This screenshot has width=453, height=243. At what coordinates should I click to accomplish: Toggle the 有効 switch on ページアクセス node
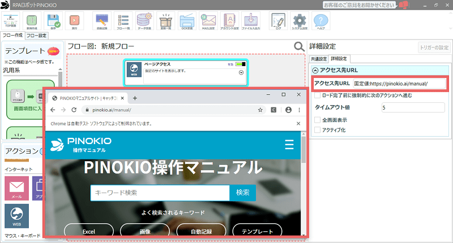[240, 64]
